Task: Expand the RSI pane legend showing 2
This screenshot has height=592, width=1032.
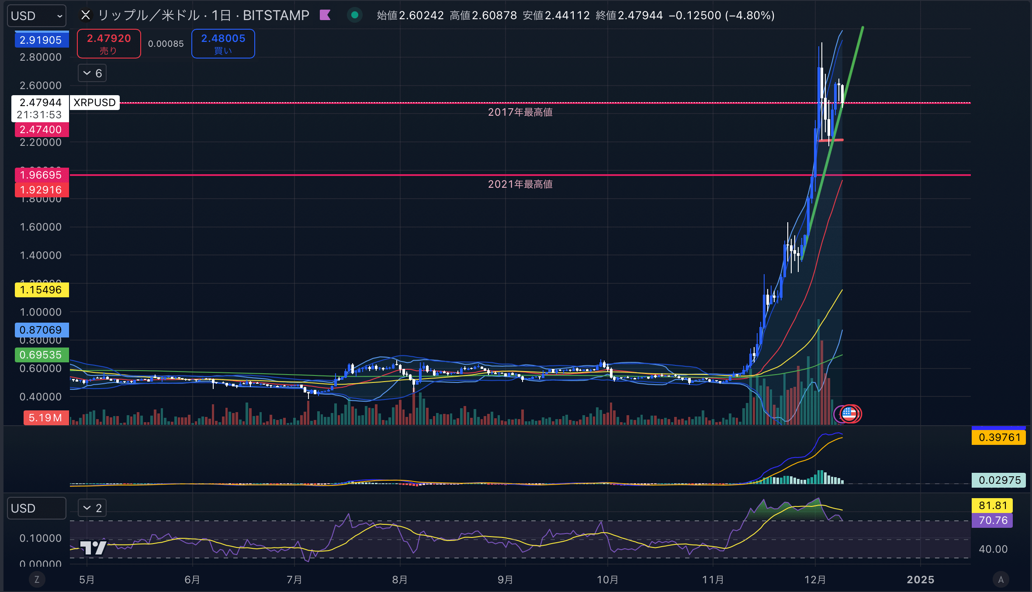Action: tap(92, 508)
